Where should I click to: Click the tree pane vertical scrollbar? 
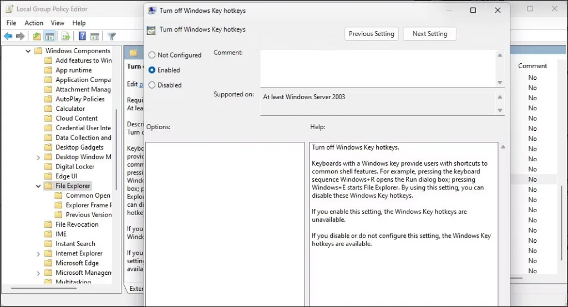[116, 149]
